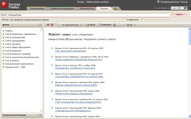The image size is (191, 119).
Task: Refresh the Архив panel
Action: 40,25
